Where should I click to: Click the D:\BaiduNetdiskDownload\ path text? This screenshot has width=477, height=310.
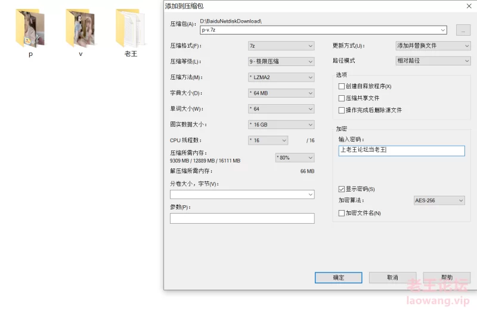point(231,21)
